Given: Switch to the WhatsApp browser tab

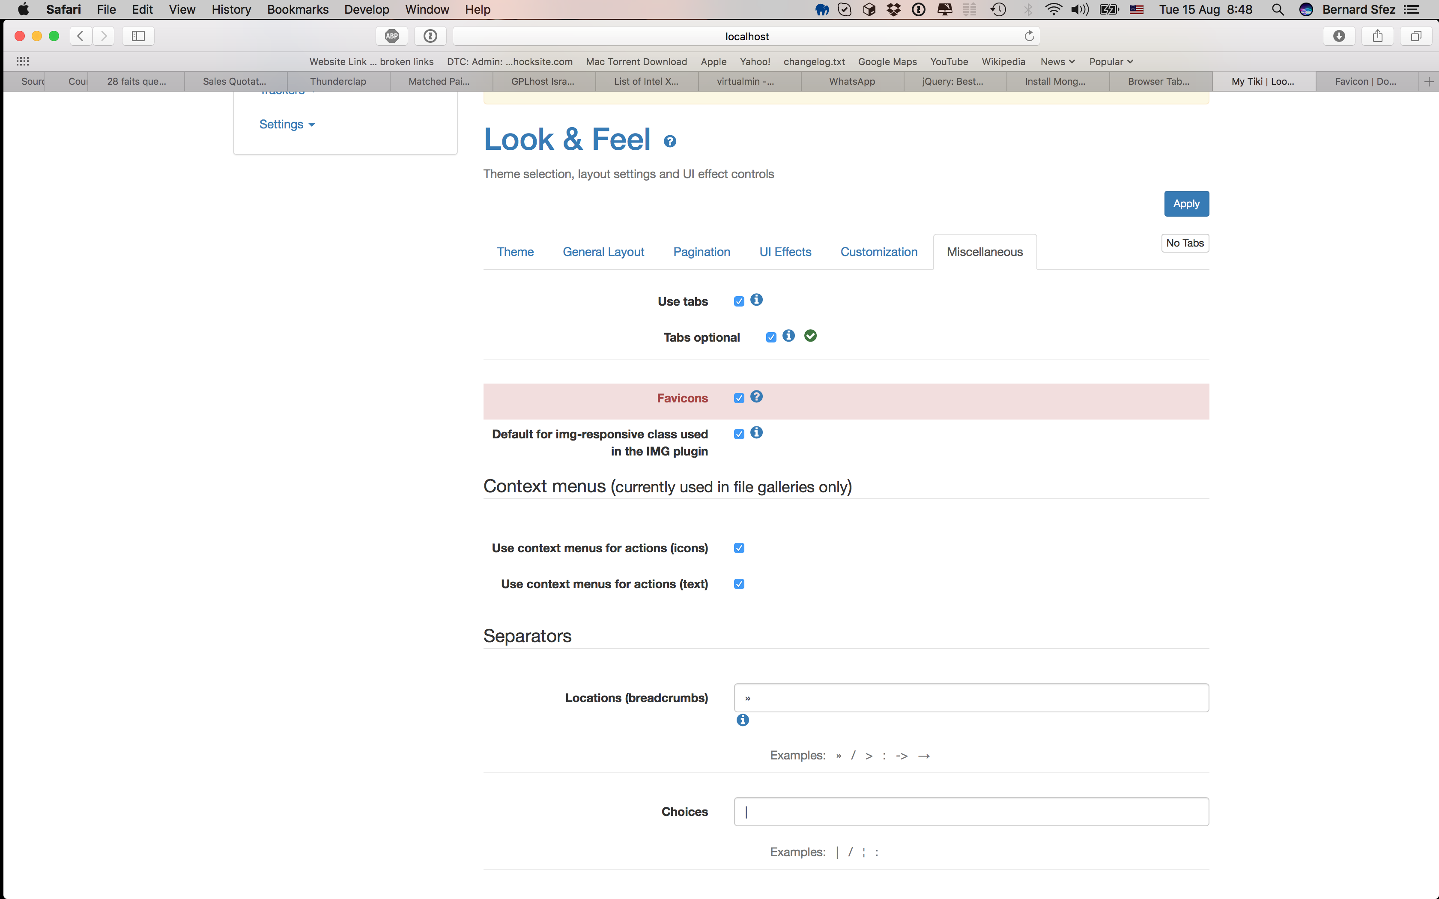Looking at the screenshot, I should [x=852, y=81].
